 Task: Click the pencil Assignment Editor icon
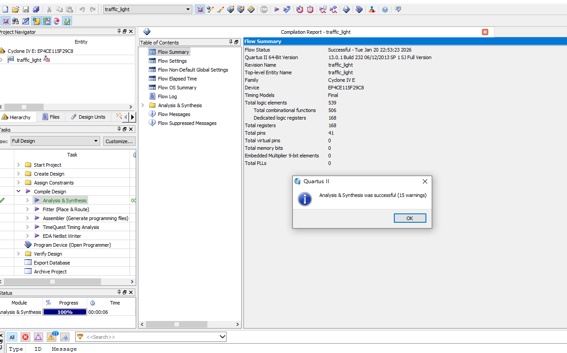pos(220,9)
